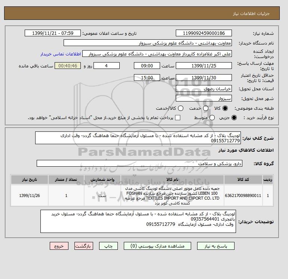Click the row number cell 1
The width and height of the screenshot is (288, 279).
[x=268, y=195]
